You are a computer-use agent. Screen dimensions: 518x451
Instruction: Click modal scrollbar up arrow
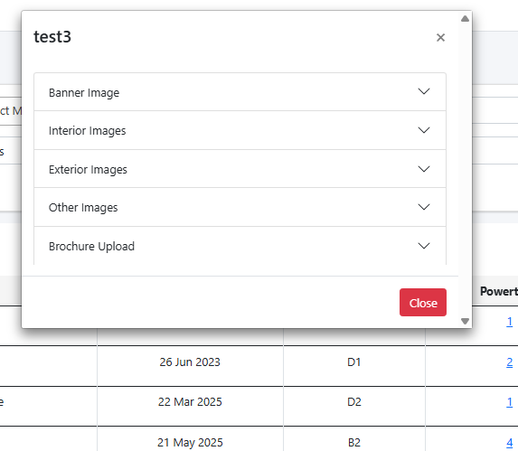(466, 18)
